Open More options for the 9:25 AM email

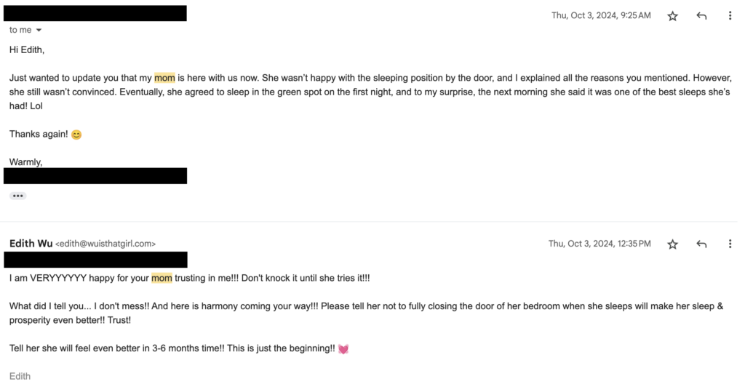730,16
